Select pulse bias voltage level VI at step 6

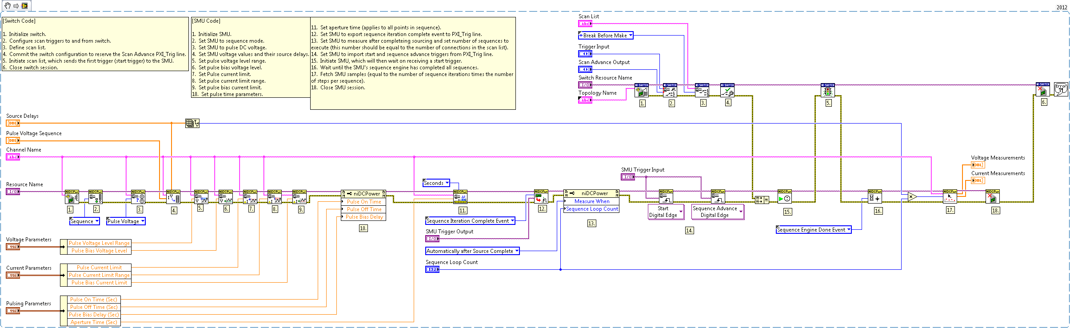pyautogui.click(x=226, y=197)
